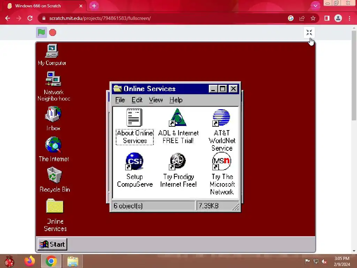Click the muted volume tray icon

click(324, 261)
